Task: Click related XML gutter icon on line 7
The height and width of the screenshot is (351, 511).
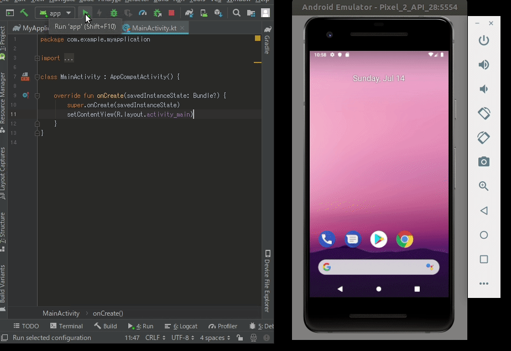Action: tap(25, 77)
